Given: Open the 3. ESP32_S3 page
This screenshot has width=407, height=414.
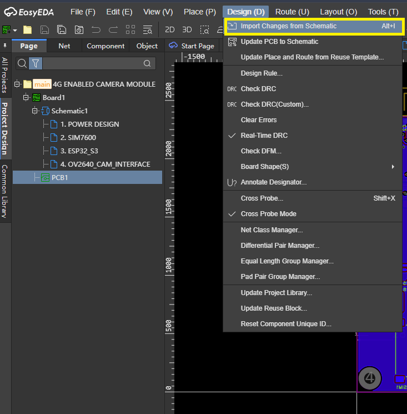Looking at the screenshot, I should 74,151.
